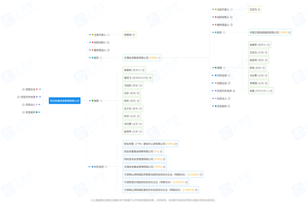
Task: Expand 民生财富's 实际控制人 branch circle icon
Action: click(108, 43)
